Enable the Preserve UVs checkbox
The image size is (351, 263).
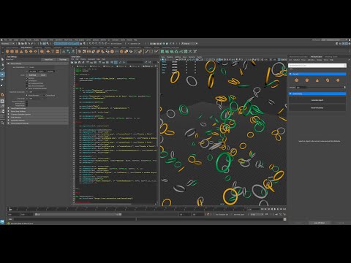27,104
